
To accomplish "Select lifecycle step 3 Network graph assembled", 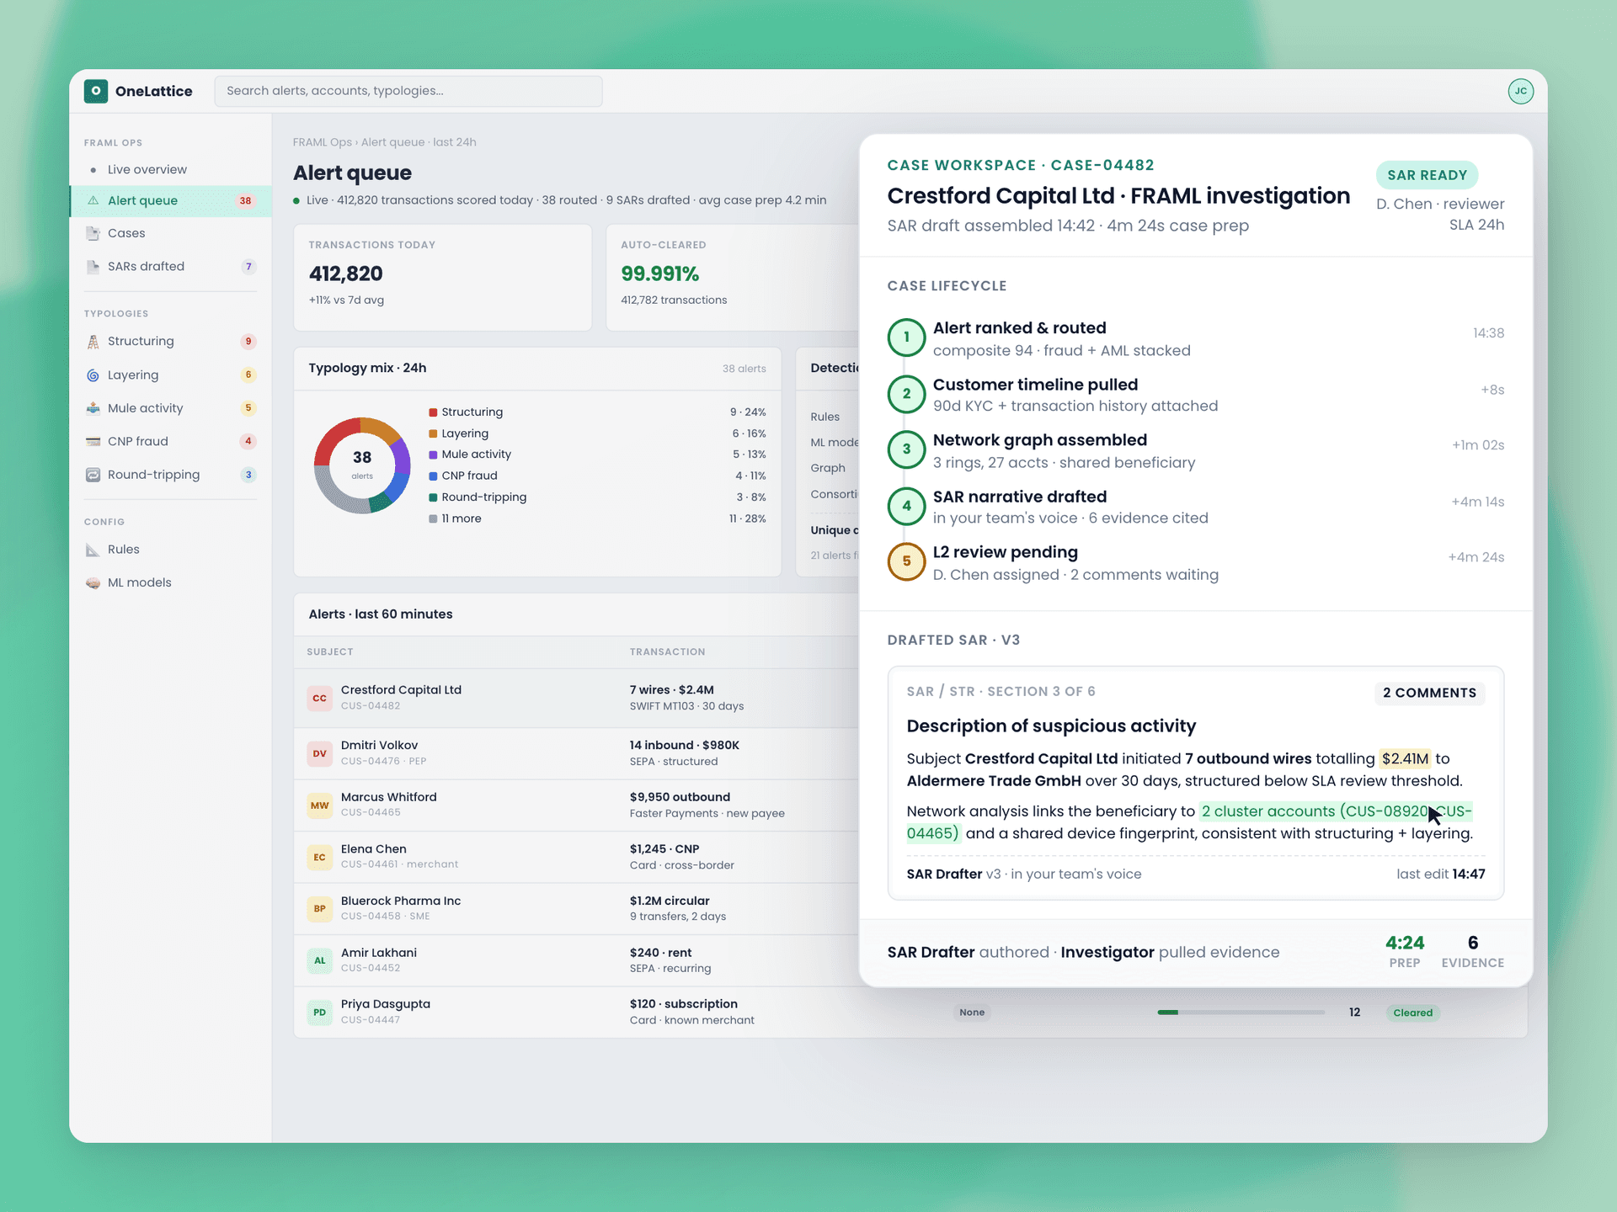I will (1196, 451).
